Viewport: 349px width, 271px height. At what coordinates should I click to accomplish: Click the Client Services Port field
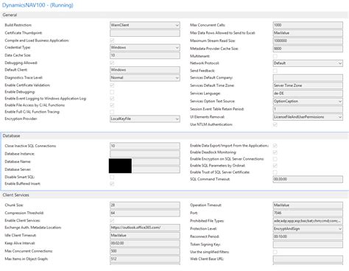[x=308, y=213]
